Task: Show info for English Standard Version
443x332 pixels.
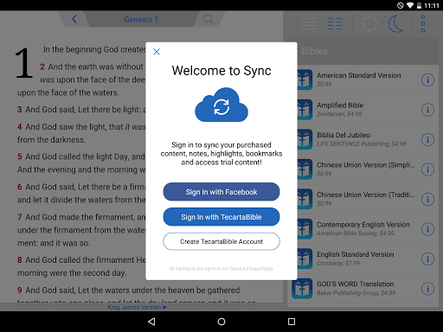Action: point(427,259)
